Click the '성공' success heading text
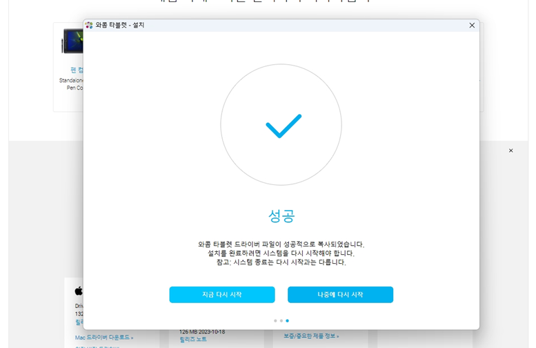Screen dimensions: 536x348 point(281,216)
